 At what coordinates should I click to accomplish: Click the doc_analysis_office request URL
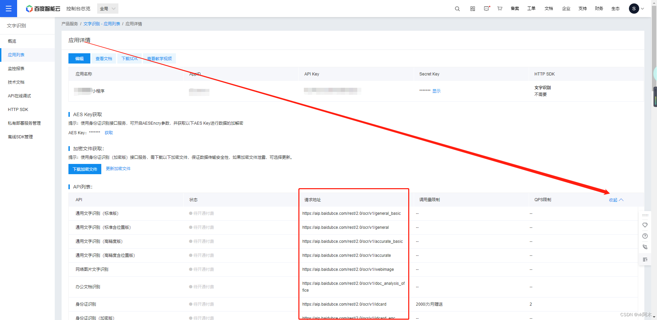tap(353, 287)
